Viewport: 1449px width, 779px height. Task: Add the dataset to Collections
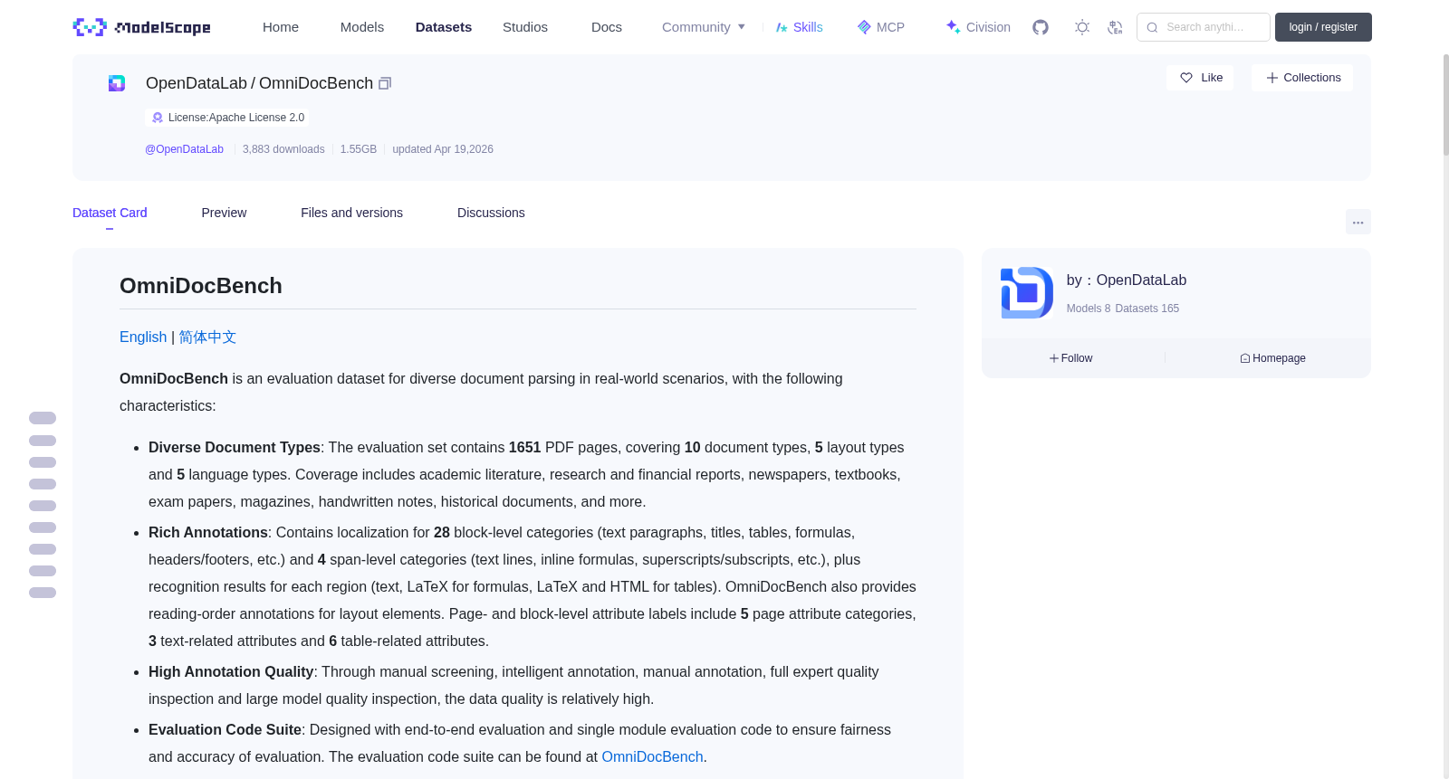(1302, 78)
